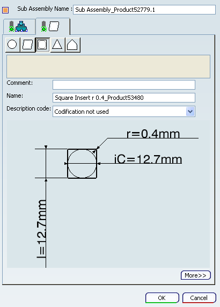Click the Sub Assembly Name text field
The width and height of the screenshot is (220, 307).
pos(144,10)
